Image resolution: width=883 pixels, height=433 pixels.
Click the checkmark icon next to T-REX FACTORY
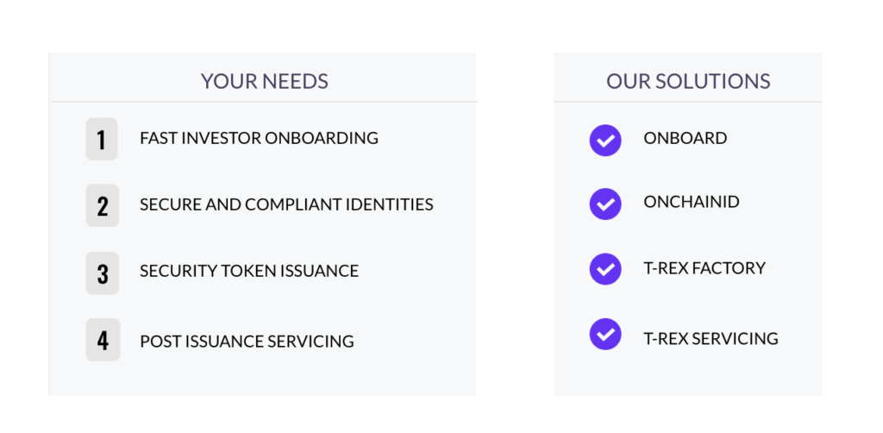point(604,269)
